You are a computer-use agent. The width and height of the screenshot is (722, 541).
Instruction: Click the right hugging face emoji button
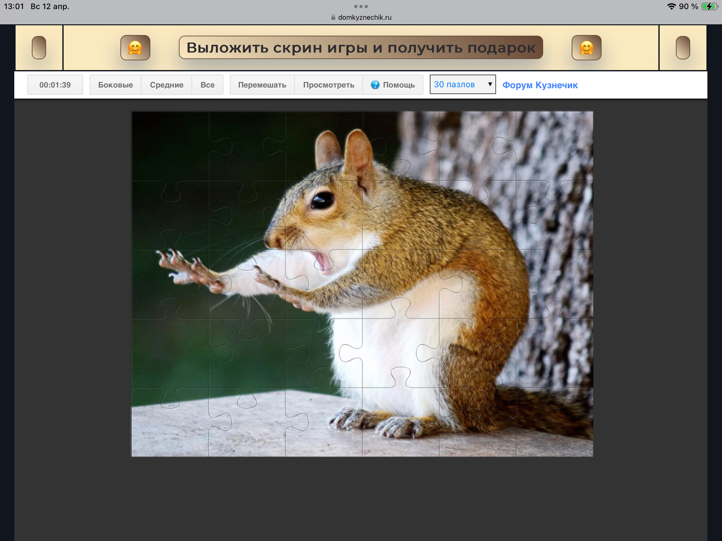tap(586, 48)
